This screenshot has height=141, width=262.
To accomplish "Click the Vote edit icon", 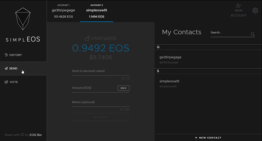I will click(6, 82).
